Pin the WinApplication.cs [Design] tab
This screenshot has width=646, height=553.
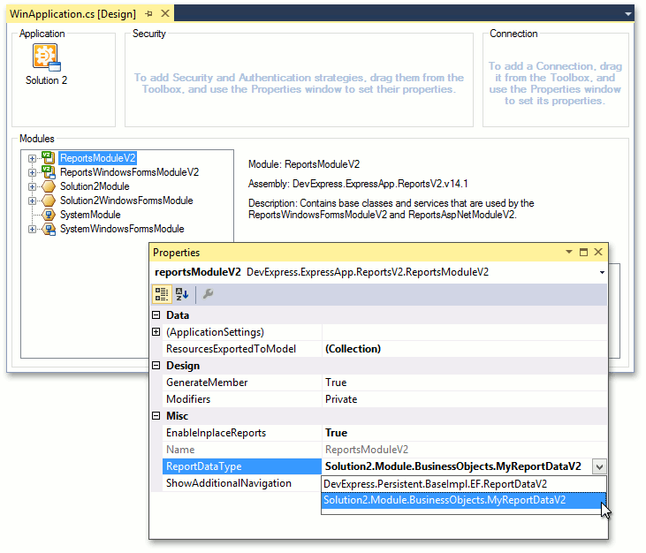[x=148, y=14]
